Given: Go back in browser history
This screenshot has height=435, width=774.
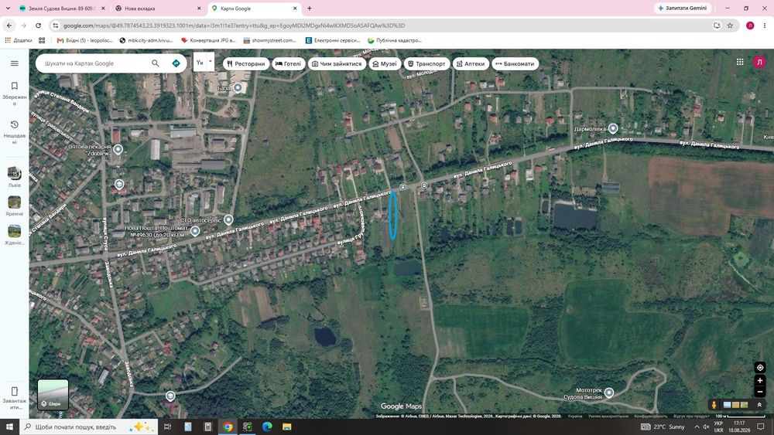Looking at the screenshot, I should [9, 25].
